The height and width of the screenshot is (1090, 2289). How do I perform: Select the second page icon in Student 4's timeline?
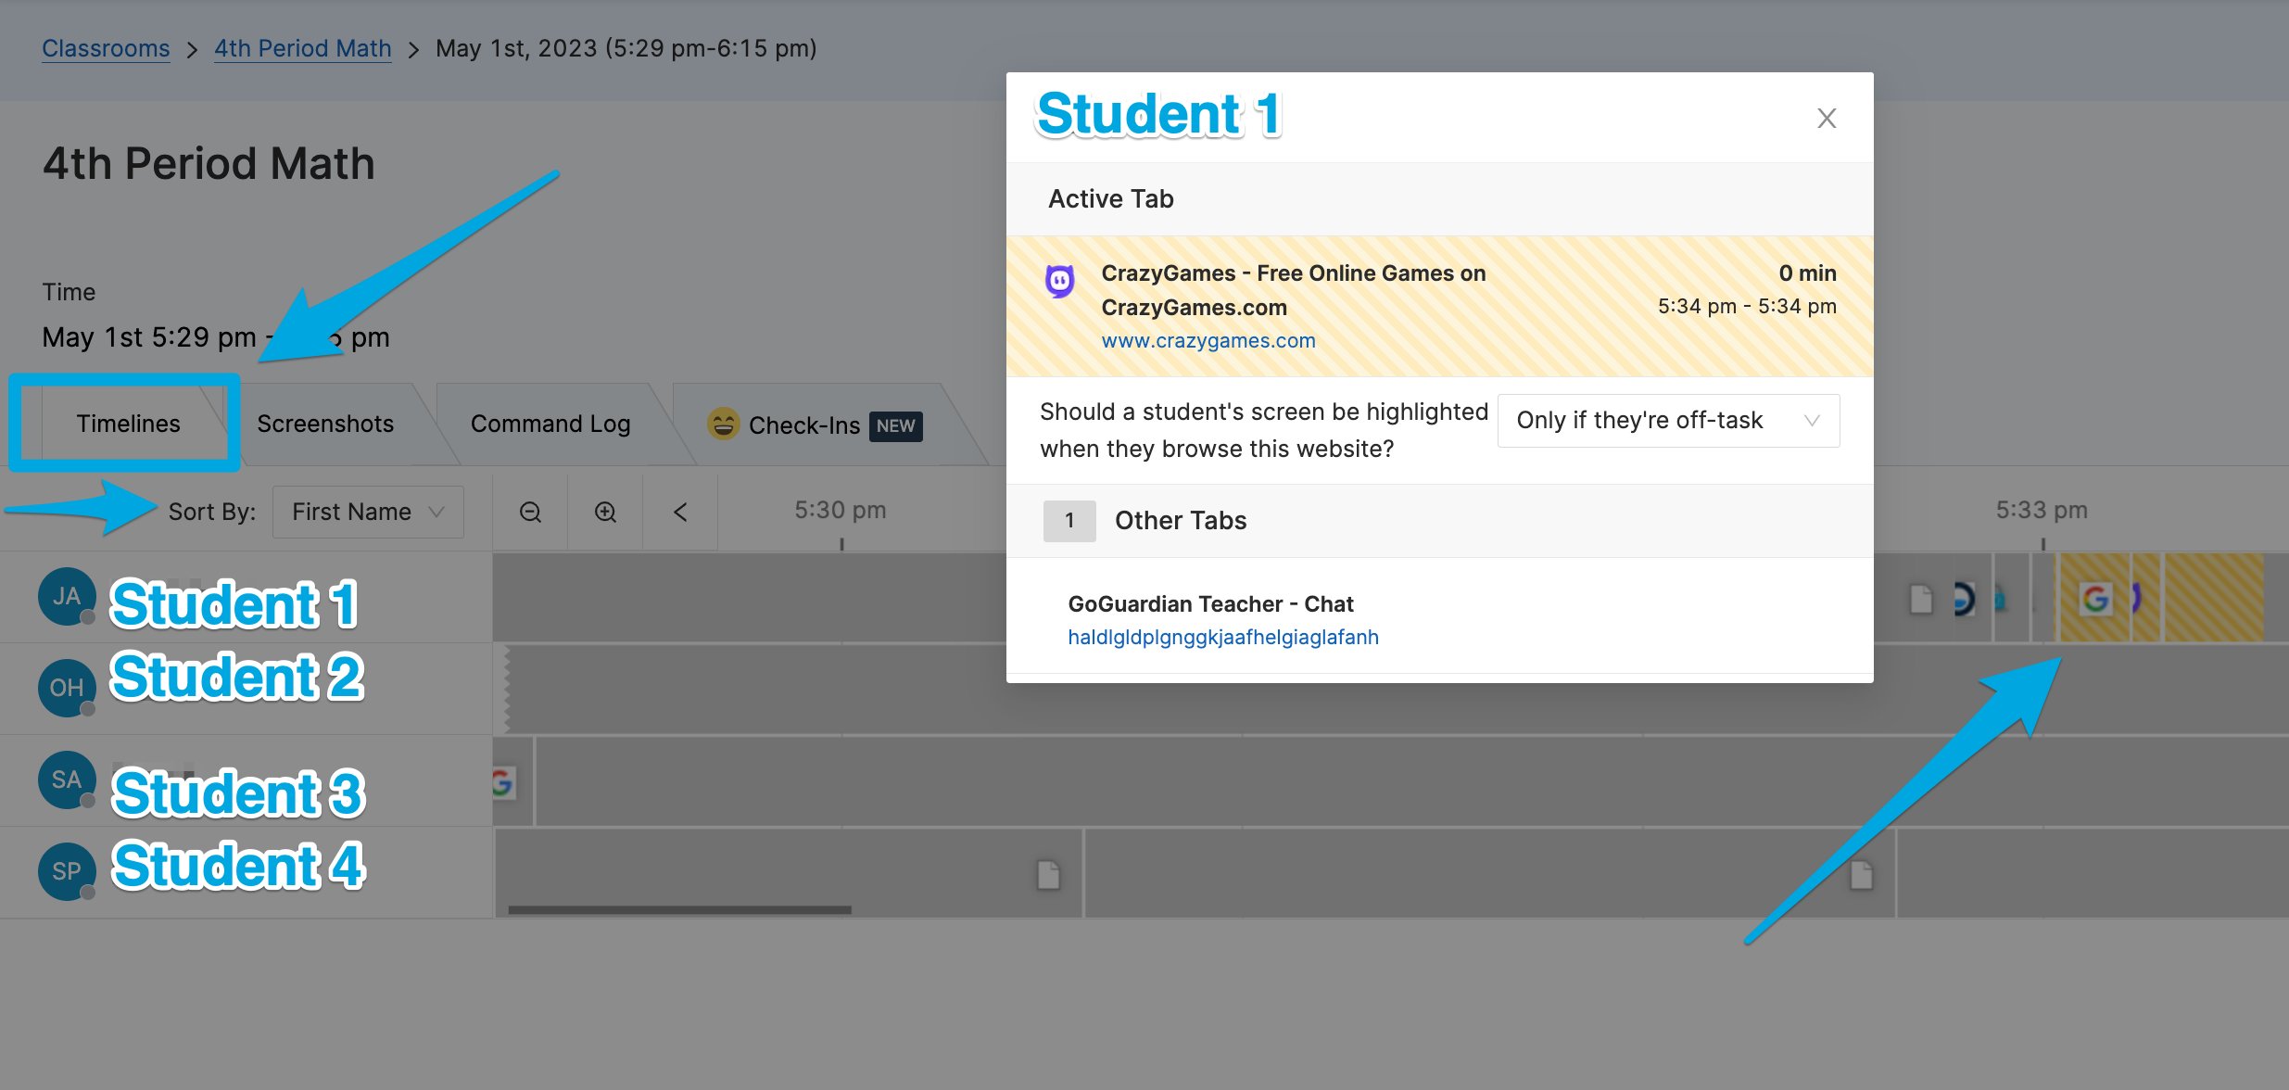pos(1861,874)
